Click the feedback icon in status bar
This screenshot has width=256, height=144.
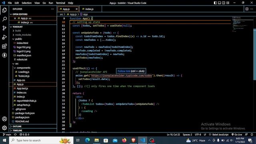246,134
